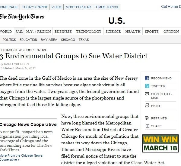Click the Chicago News Cooperative sidebar heading
The height and width of the screenshot is (166, 181).
pos(28,124)
